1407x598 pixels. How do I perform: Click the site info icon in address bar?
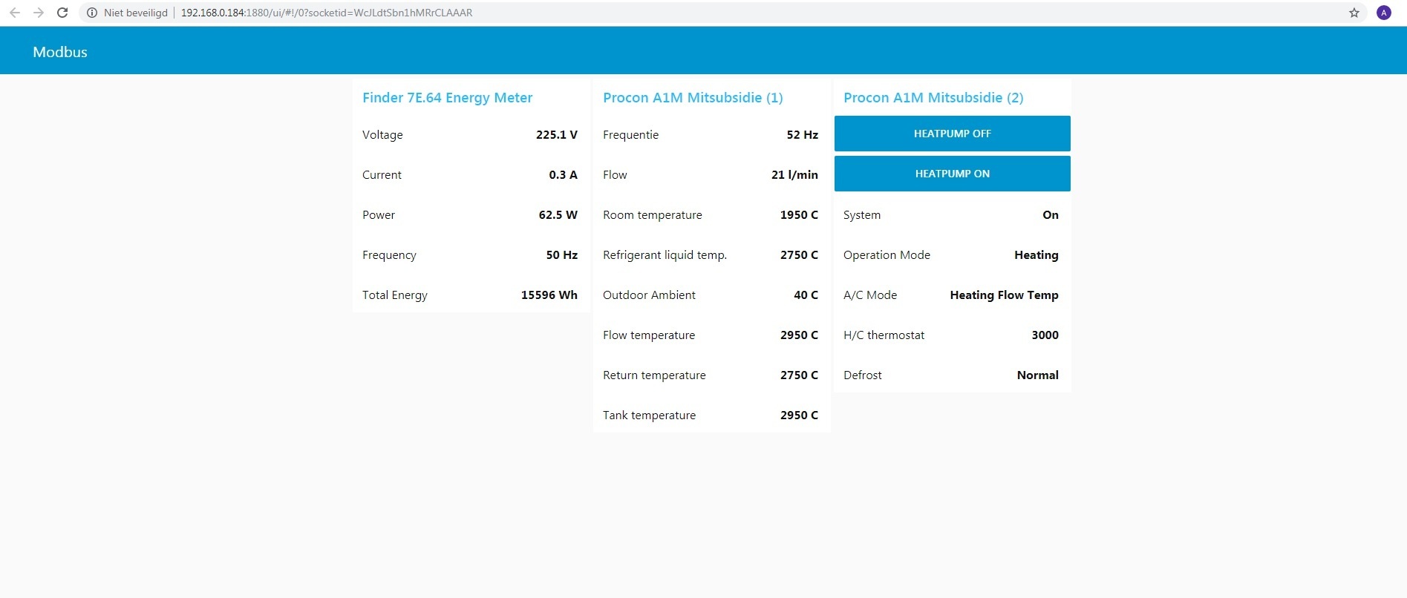point(92,13)
